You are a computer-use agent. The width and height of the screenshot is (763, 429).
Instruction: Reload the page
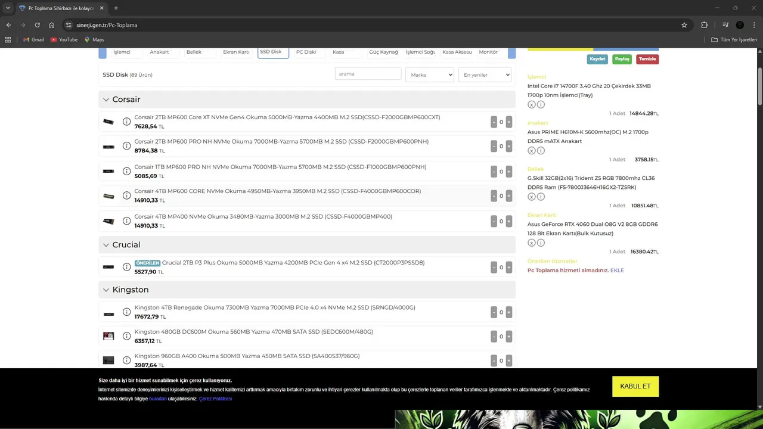[37, 25]
